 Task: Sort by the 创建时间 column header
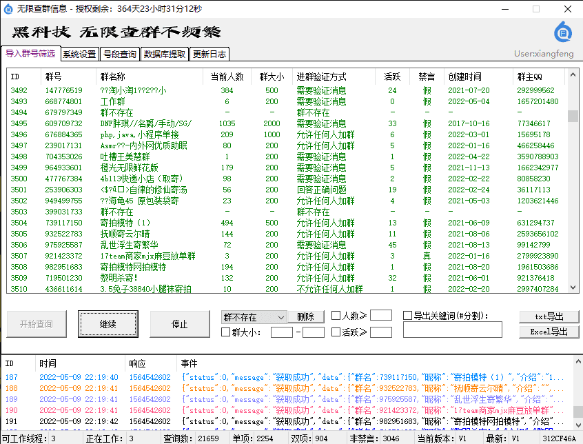point(464,77)
